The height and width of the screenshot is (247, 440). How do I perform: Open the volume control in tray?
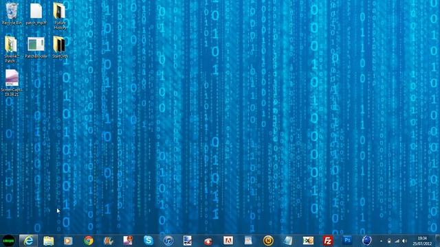pyautogui.click(x=404, y=241)
